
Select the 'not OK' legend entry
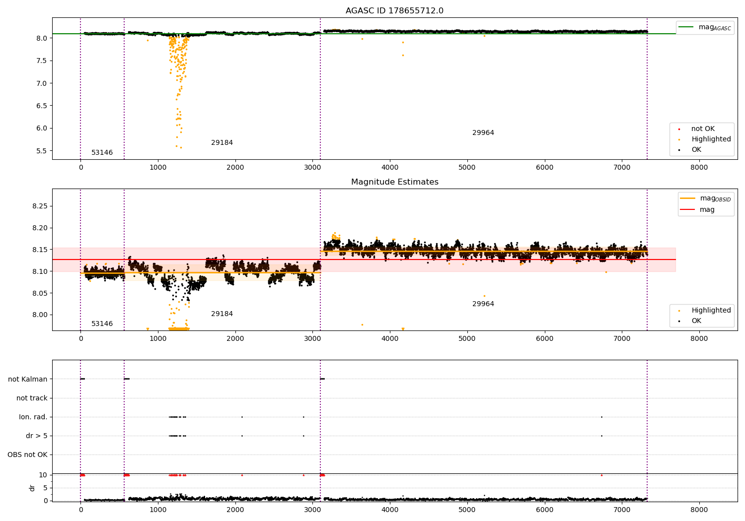tap(703, 129)
